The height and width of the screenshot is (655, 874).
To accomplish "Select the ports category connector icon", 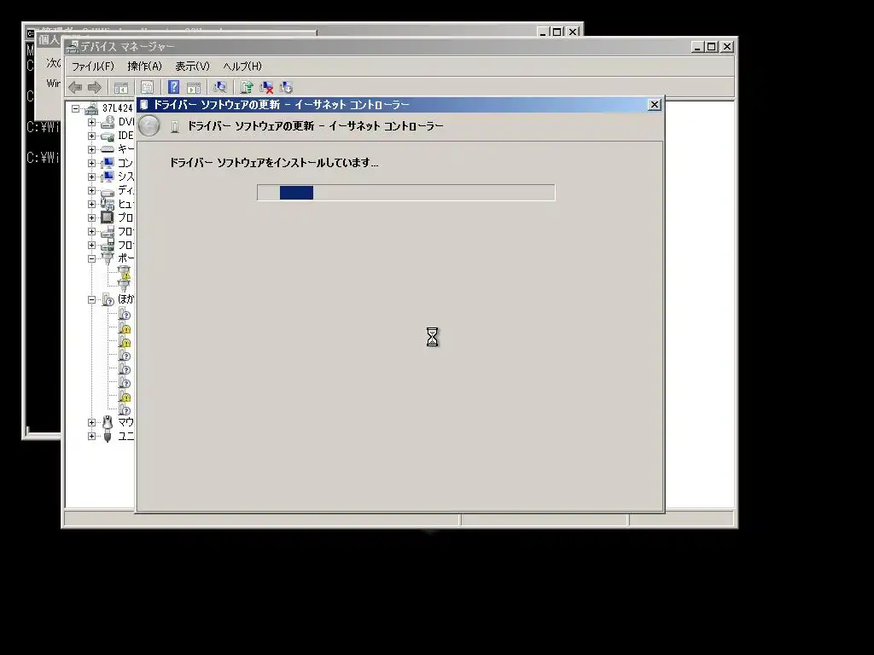I will click(x=108, y=258).
